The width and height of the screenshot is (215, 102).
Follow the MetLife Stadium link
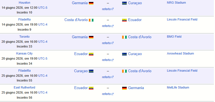click(178, 87)
